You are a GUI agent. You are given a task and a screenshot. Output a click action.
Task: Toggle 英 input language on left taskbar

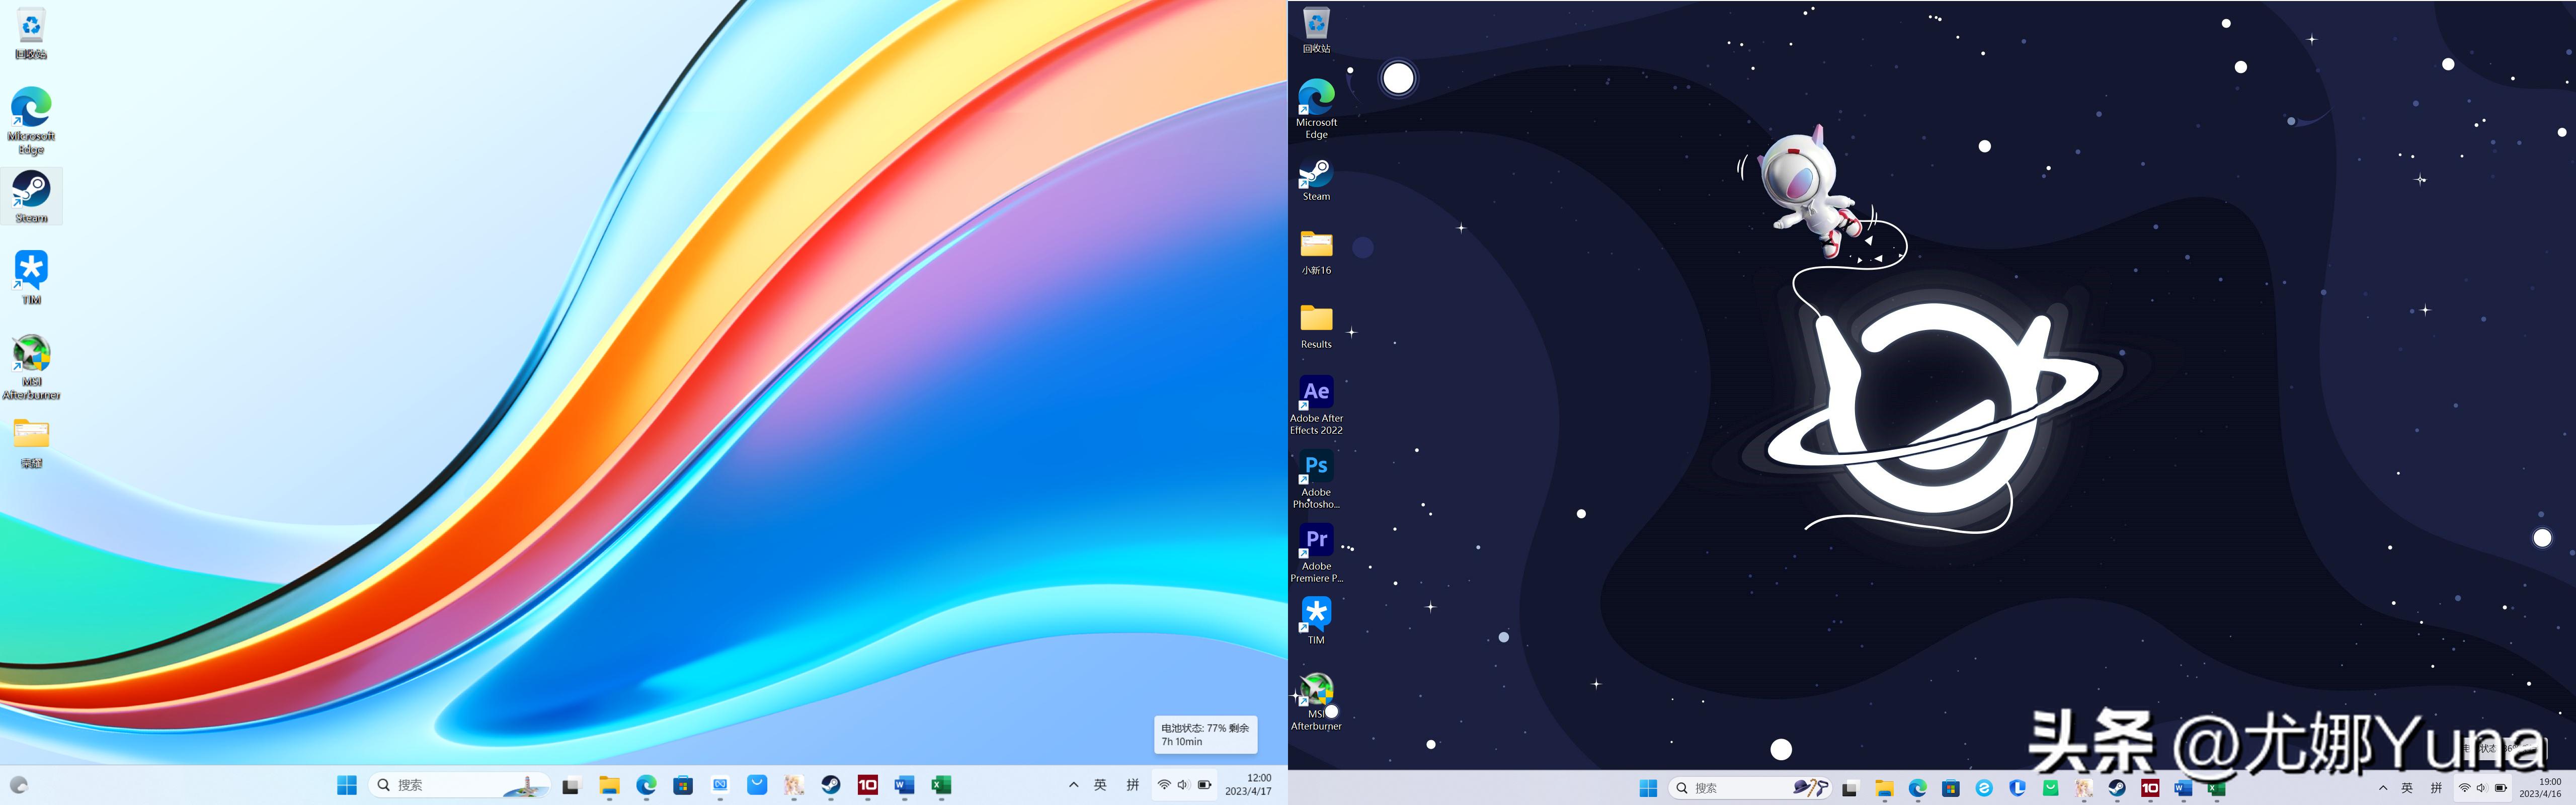pos(1100,785)
